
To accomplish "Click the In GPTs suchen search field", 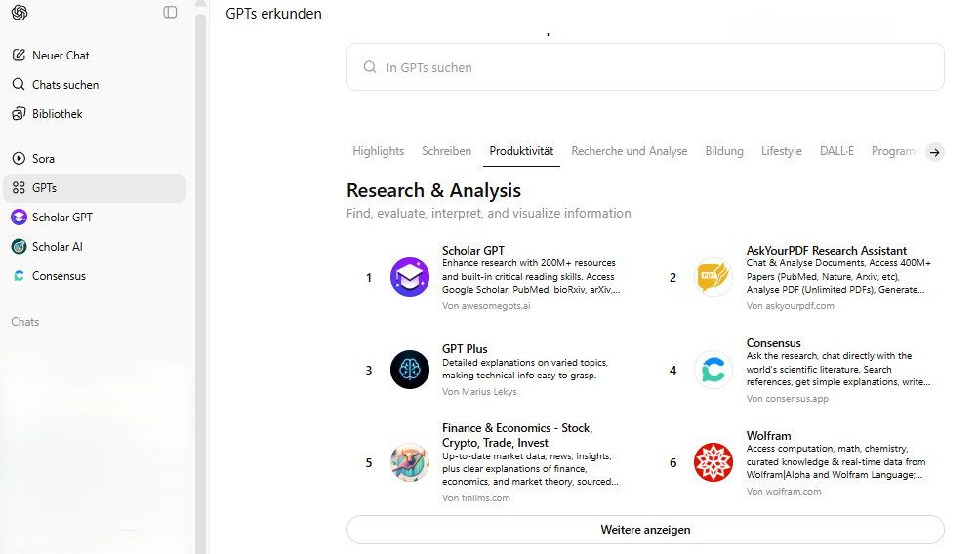I will click(x=644, y=67).
